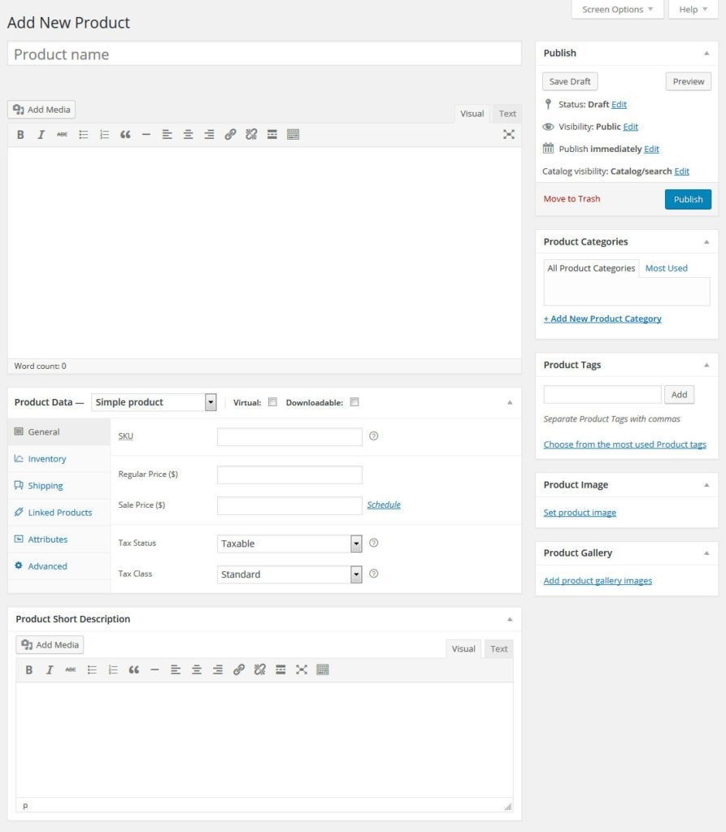The width and height of the screenshot is (726, 832).
Task: Click the Product name input field
Action: 264,54
